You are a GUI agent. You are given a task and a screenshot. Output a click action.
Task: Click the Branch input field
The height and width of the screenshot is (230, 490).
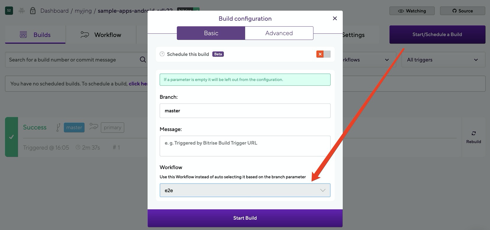pyautogui.click(x=245, y=111)
